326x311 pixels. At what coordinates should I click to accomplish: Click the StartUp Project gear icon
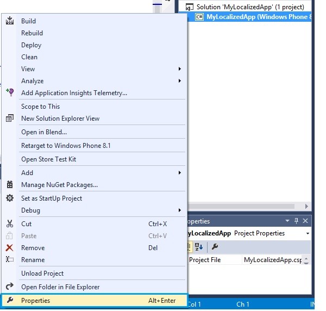point(10,198)
